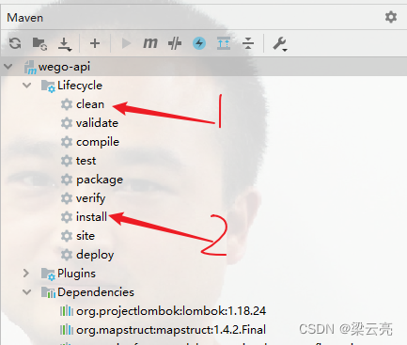Image resolution: width=407 pixels, height=345 pixels.
Task: Open Maven settings wrench icon
Action: [x=280, y=44]
